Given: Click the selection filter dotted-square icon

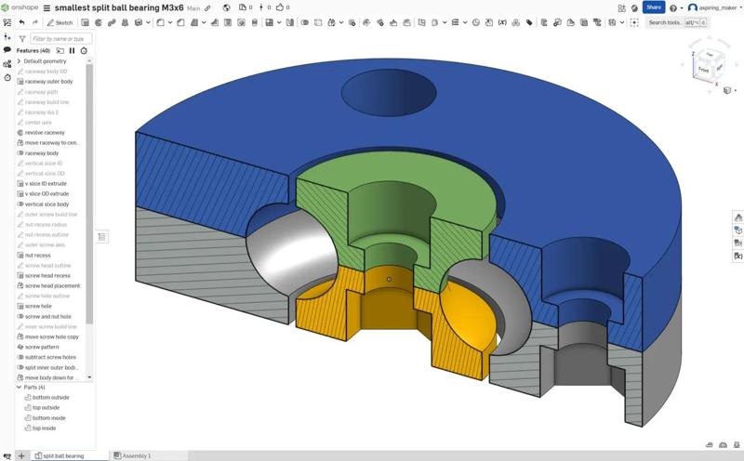Looking at the screenshot, I should point(634,22).
